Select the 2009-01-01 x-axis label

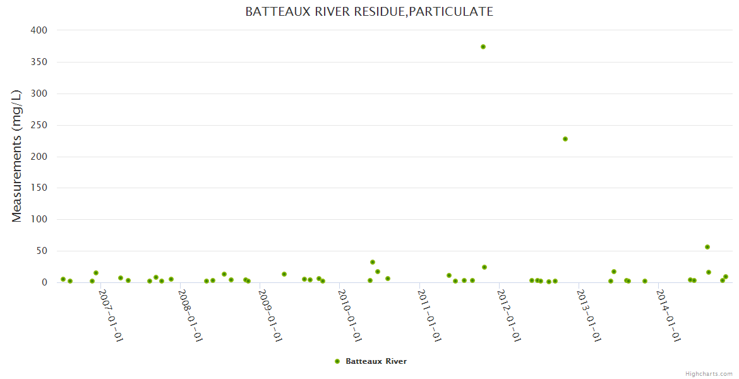(270, 315)
